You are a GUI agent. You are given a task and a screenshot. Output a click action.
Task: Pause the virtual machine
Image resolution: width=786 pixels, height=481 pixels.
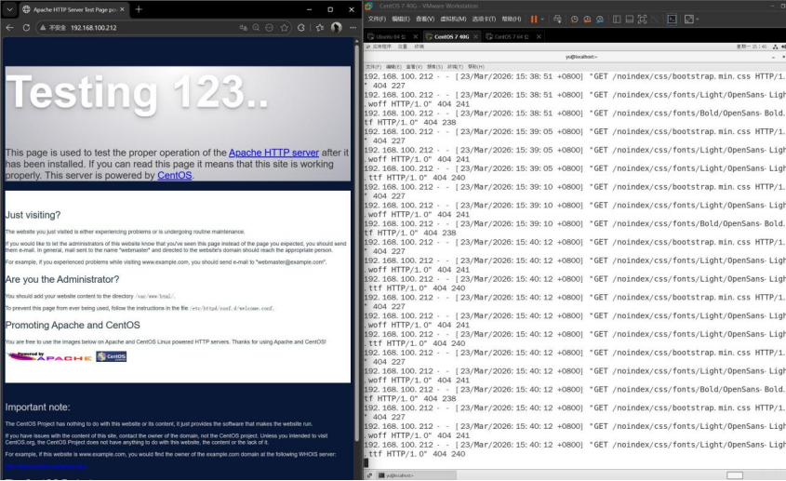[x=534, y=19]
